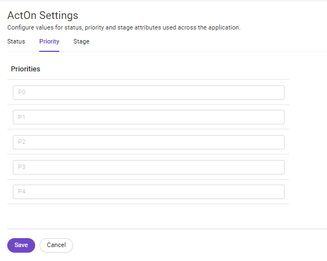Click into the P2 priority field
327x261 pixels.
tap(148, 142)
